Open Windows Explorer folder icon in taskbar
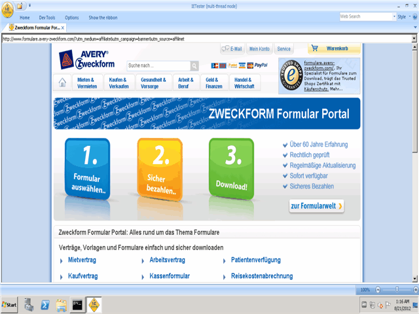Screen dimensions: 419x314 [62, 305]
